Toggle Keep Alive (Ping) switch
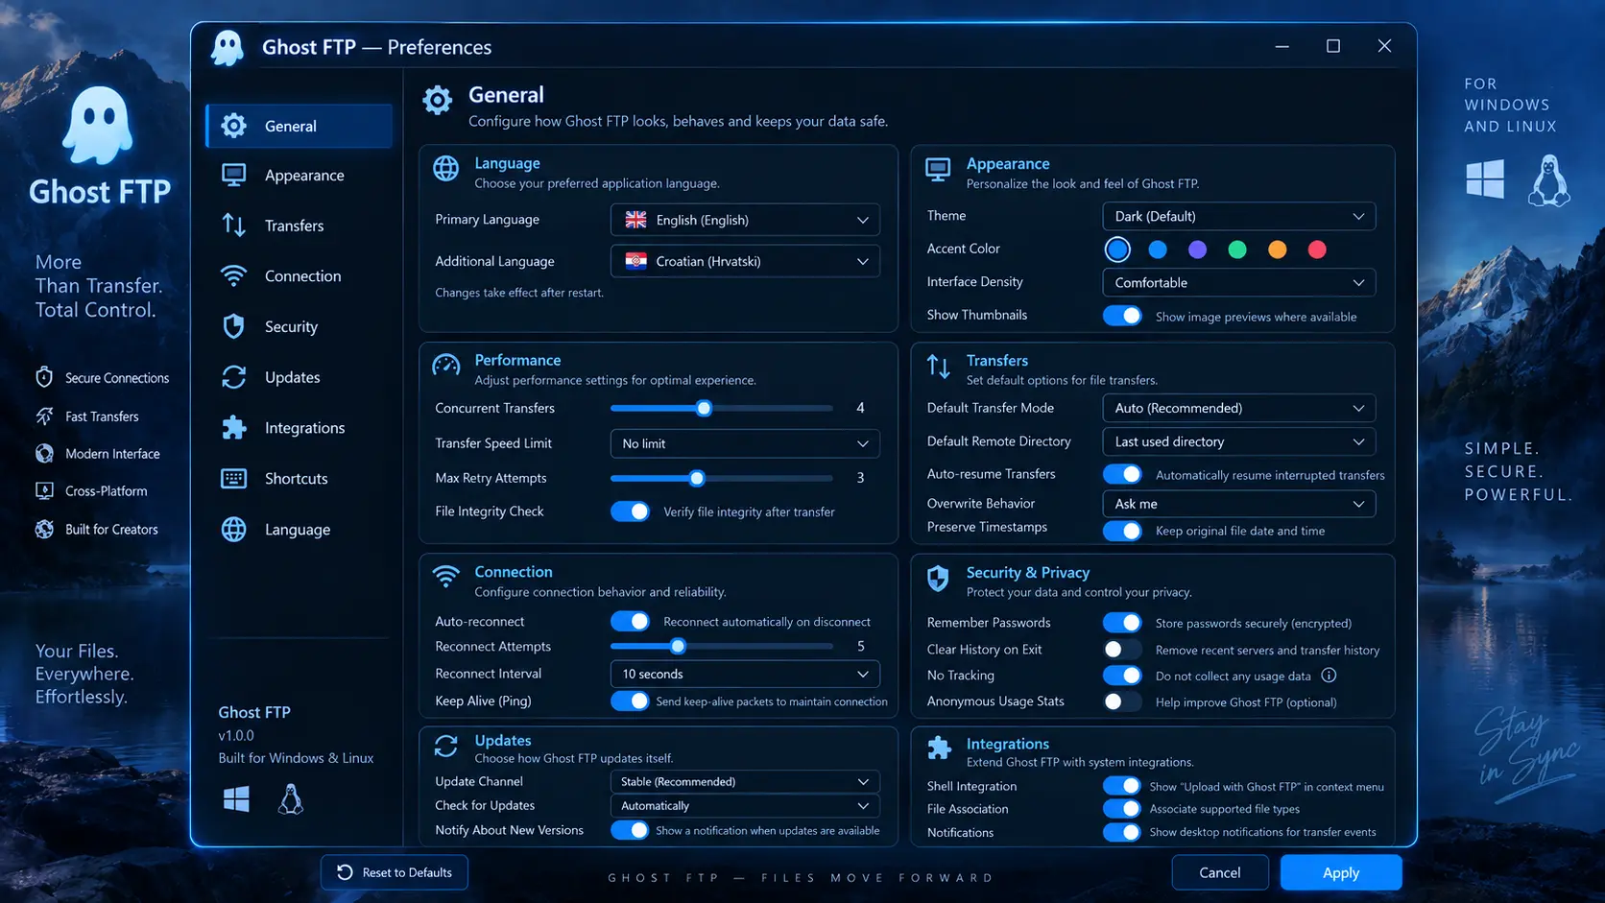The image size is (1605, 903). tap(630, 701)
